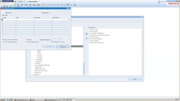Open the VMware Help menu
Viewport: 180px width, 101px height.
tap(38, 5)
